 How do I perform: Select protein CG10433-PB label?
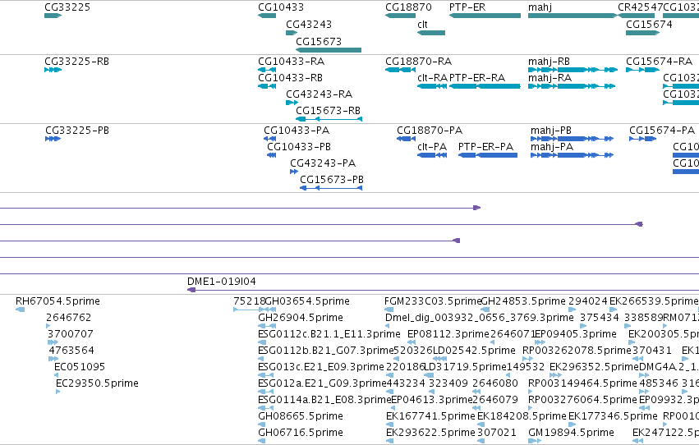(299, 146)
